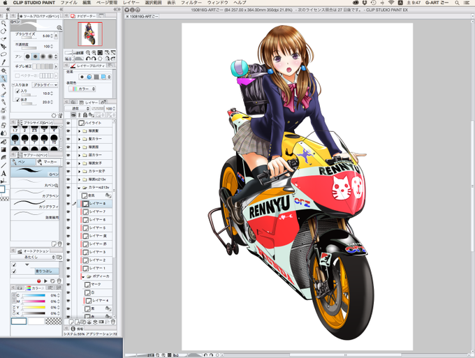Delete sub tool with trash icon
Image resolution: width=475 pixels, height=358 pixels.
click(59, 244)
